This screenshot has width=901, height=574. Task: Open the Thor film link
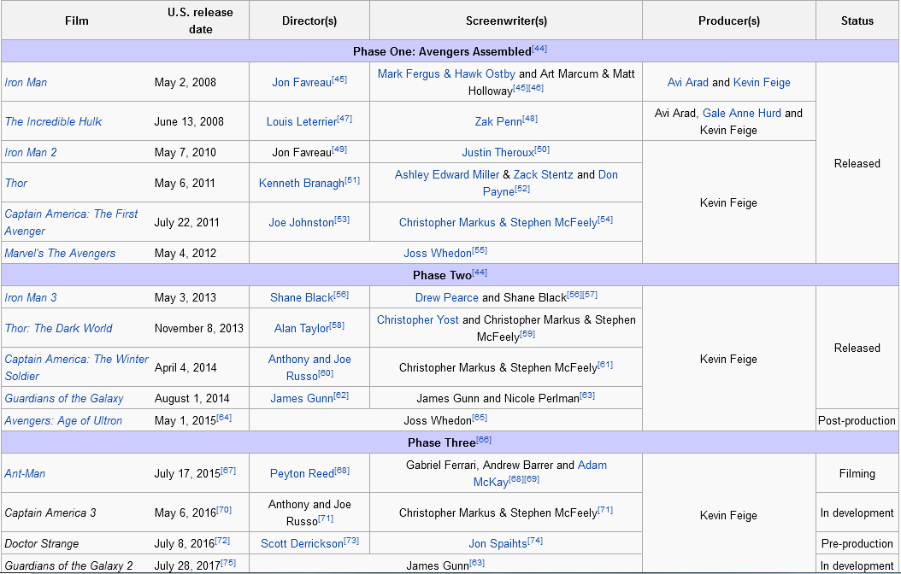tap(16, 183)
